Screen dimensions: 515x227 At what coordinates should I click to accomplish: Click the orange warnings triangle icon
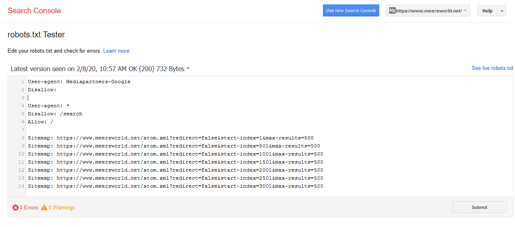click(44, 208)
